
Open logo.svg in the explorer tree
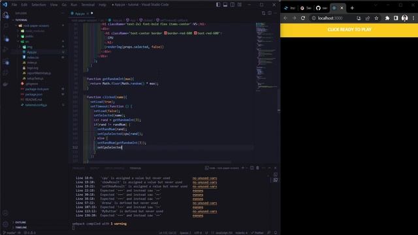33,68
